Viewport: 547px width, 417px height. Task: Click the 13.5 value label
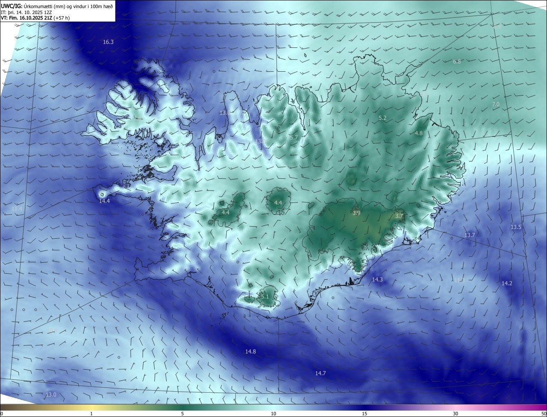516,227
